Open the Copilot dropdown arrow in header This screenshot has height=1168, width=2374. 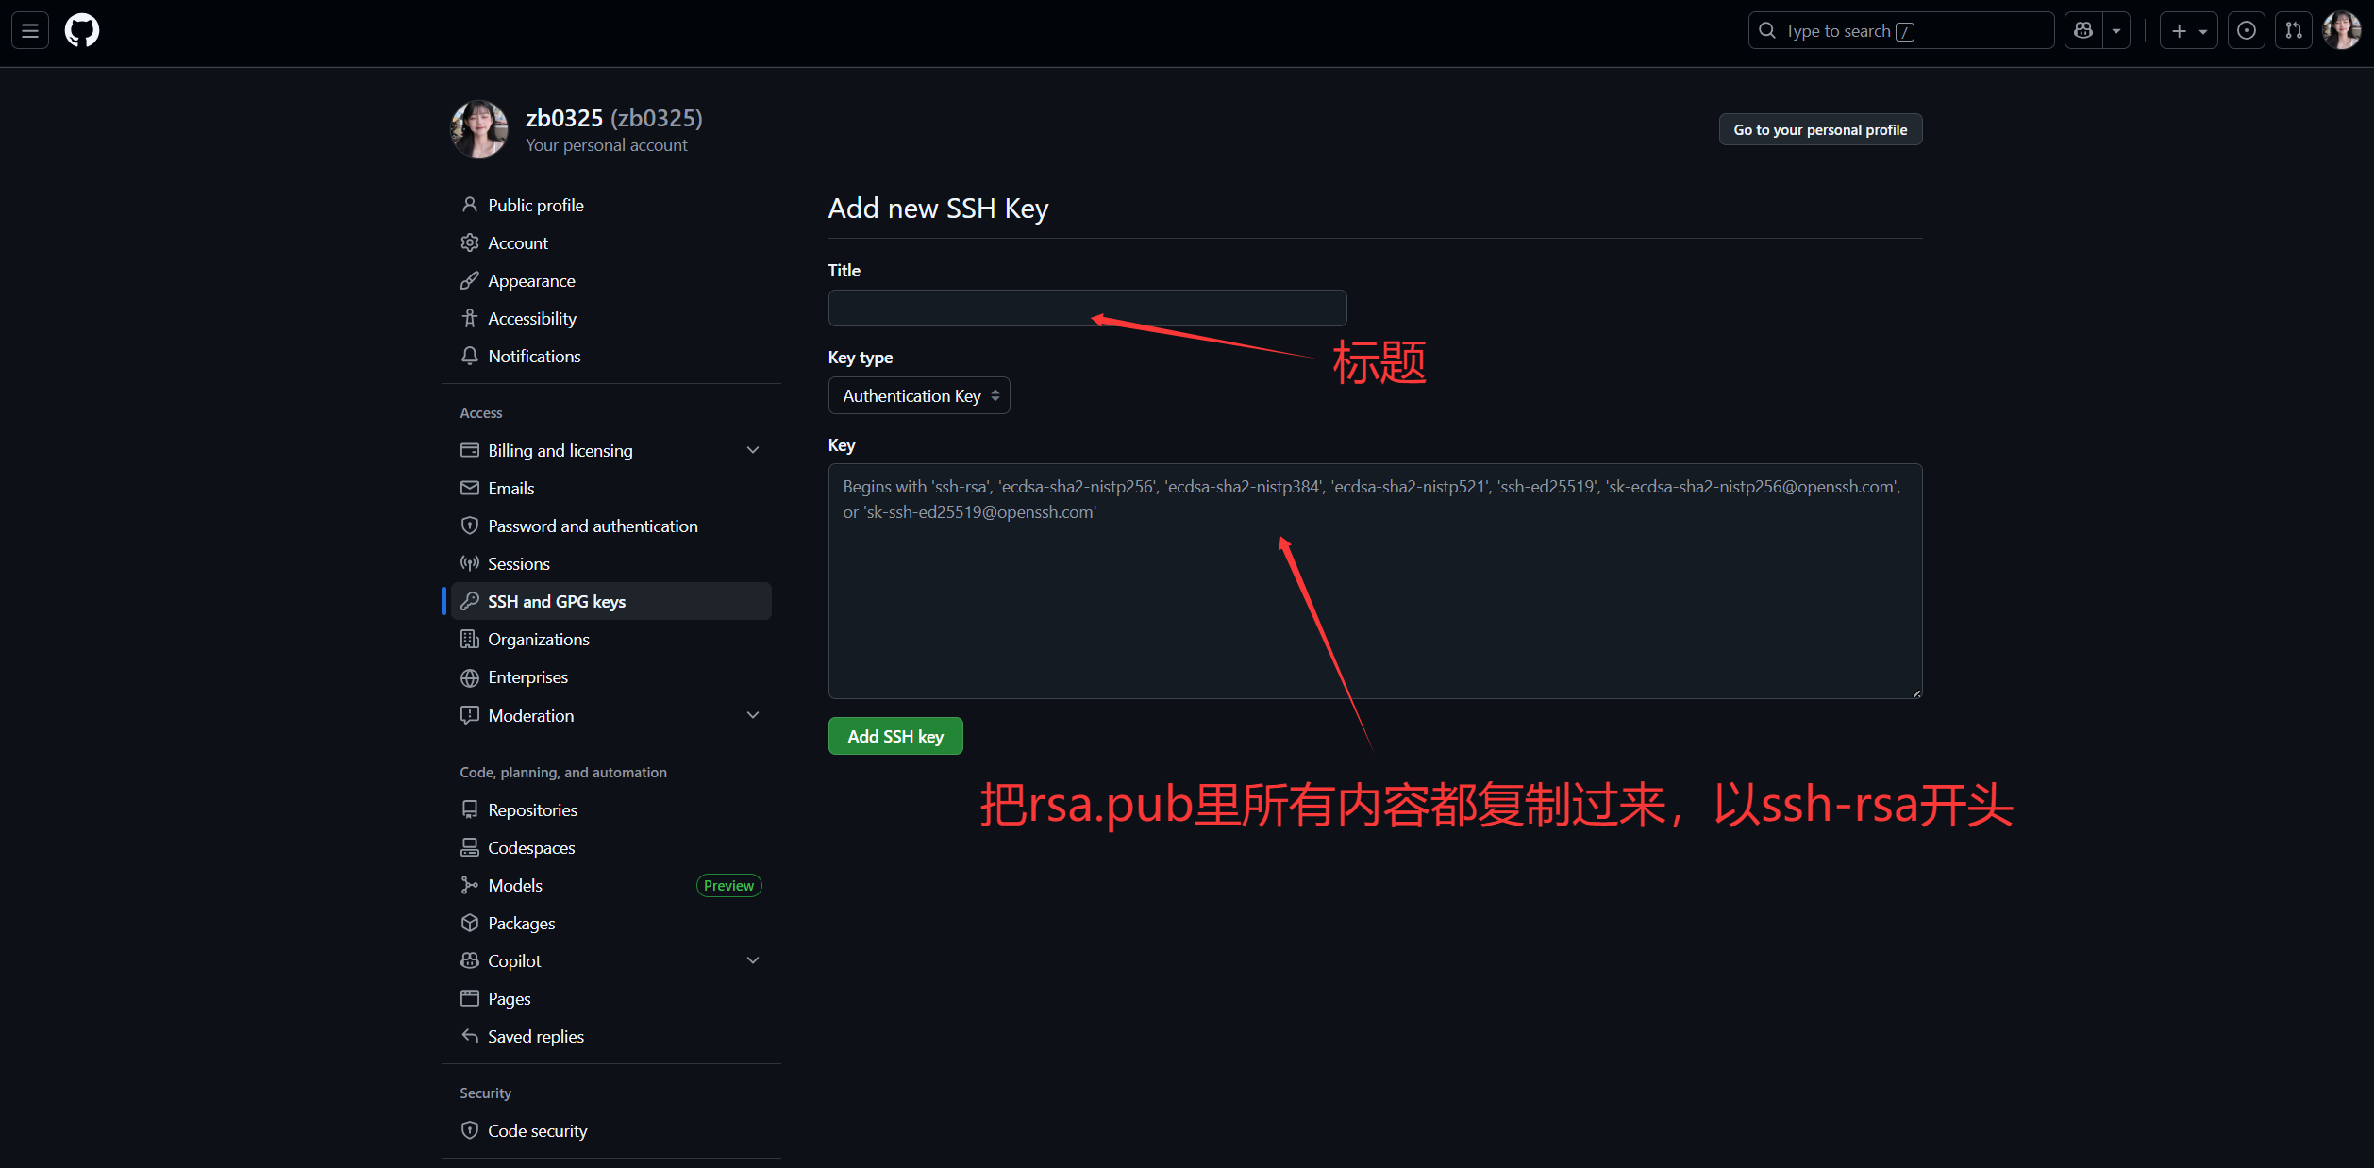click(2116, 31)
